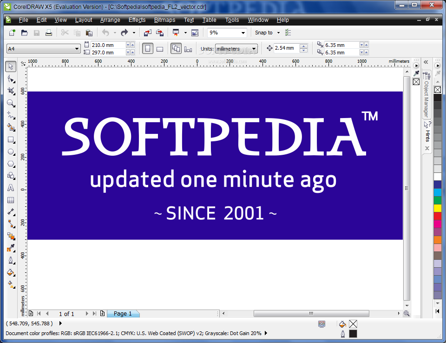Viewport: 446px width, 343px height.
Task: Pick the green palette swatch
Action: 438,200
